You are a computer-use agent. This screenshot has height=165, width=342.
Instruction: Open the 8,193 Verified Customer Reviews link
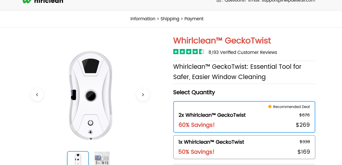(x=243, y=52)
